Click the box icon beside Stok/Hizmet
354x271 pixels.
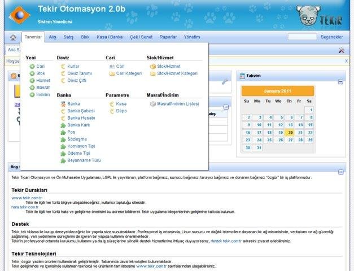[153, 67]
